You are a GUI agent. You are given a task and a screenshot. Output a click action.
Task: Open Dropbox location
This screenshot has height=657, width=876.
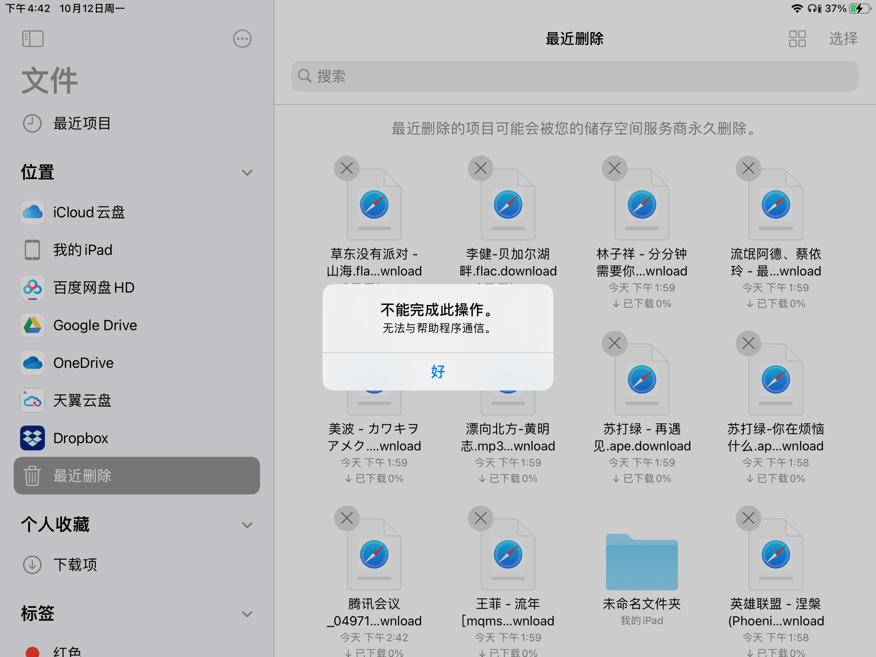click(80, 438)
